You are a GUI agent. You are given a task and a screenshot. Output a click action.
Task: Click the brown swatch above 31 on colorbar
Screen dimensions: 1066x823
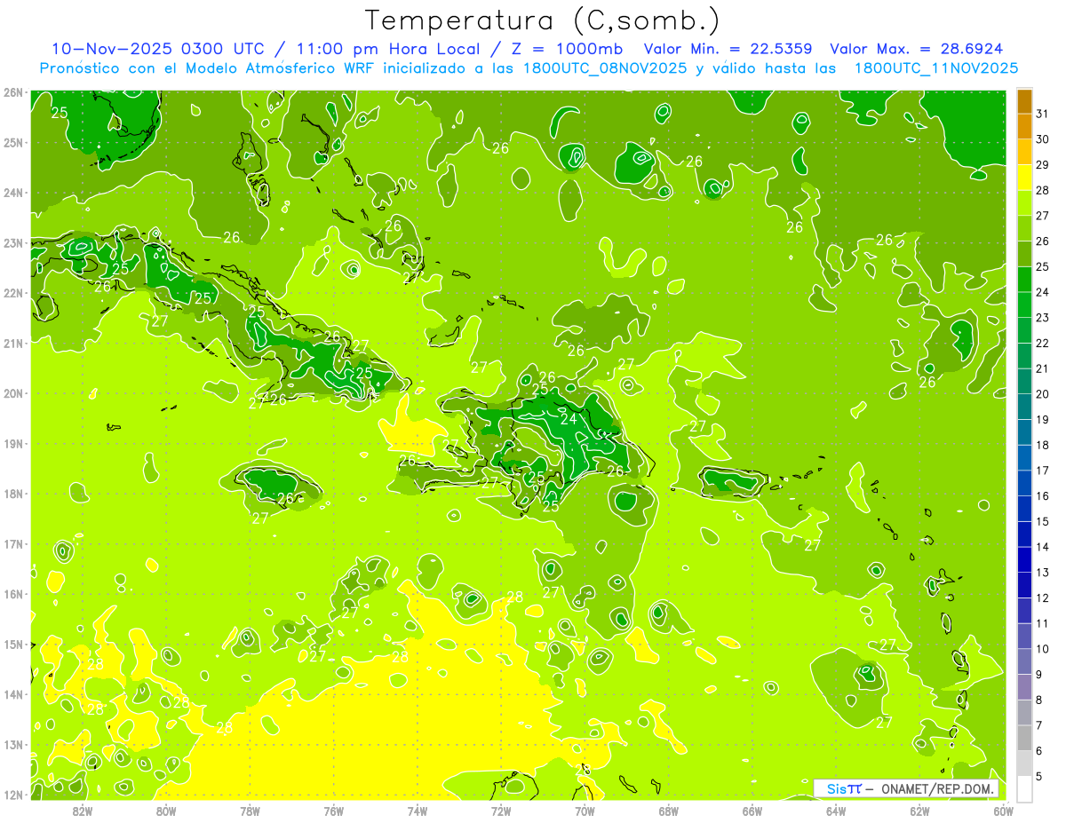pyautogui.click(x=1024, y=101)
